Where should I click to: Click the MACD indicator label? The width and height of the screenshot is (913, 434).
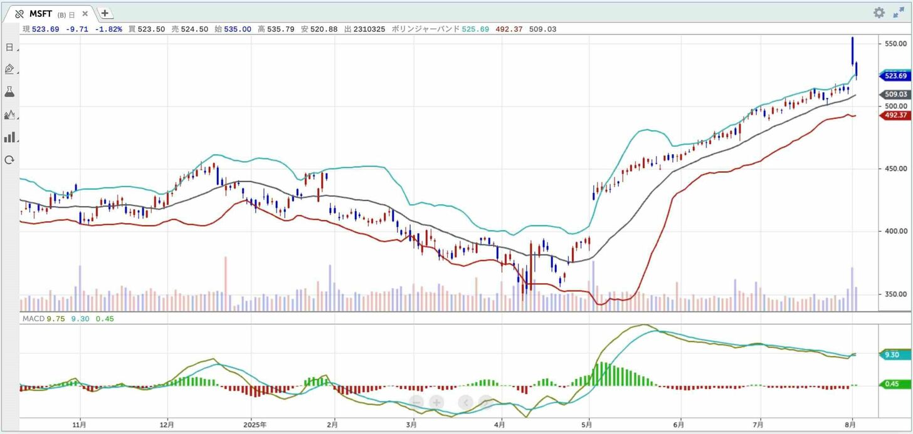click(33, 319)
